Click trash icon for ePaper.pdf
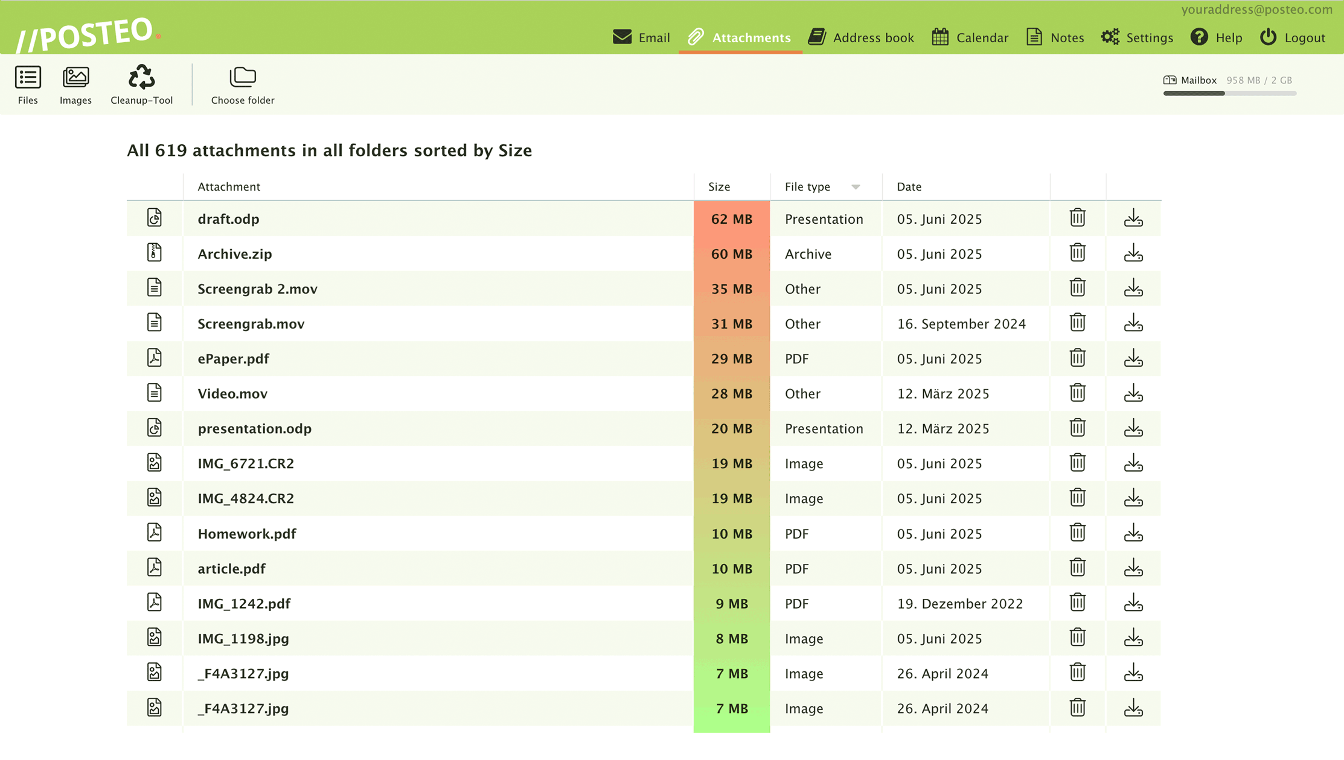The width and height of the screenshot is (1344, 760). pyautogui.click(x=1077, y=358)
